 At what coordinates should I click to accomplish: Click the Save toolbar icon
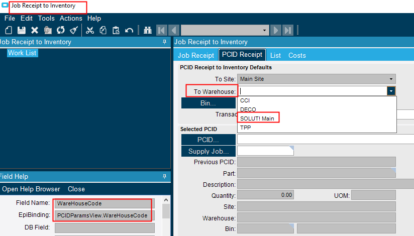[x=22, y=30]
